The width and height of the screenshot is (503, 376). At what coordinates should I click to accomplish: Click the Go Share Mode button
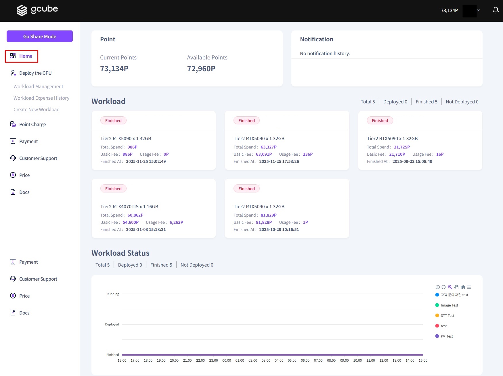pos(40,36)
